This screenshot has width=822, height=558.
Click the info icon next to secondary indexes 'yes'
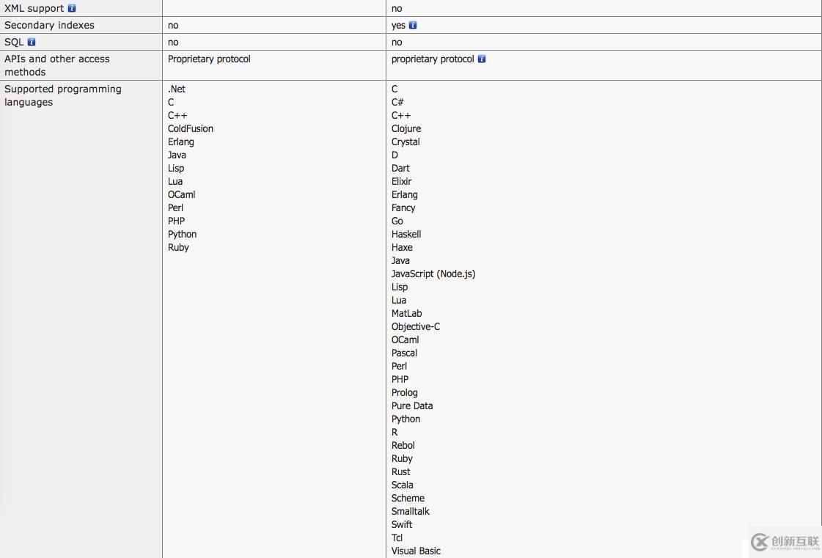(x=413, y=25)
